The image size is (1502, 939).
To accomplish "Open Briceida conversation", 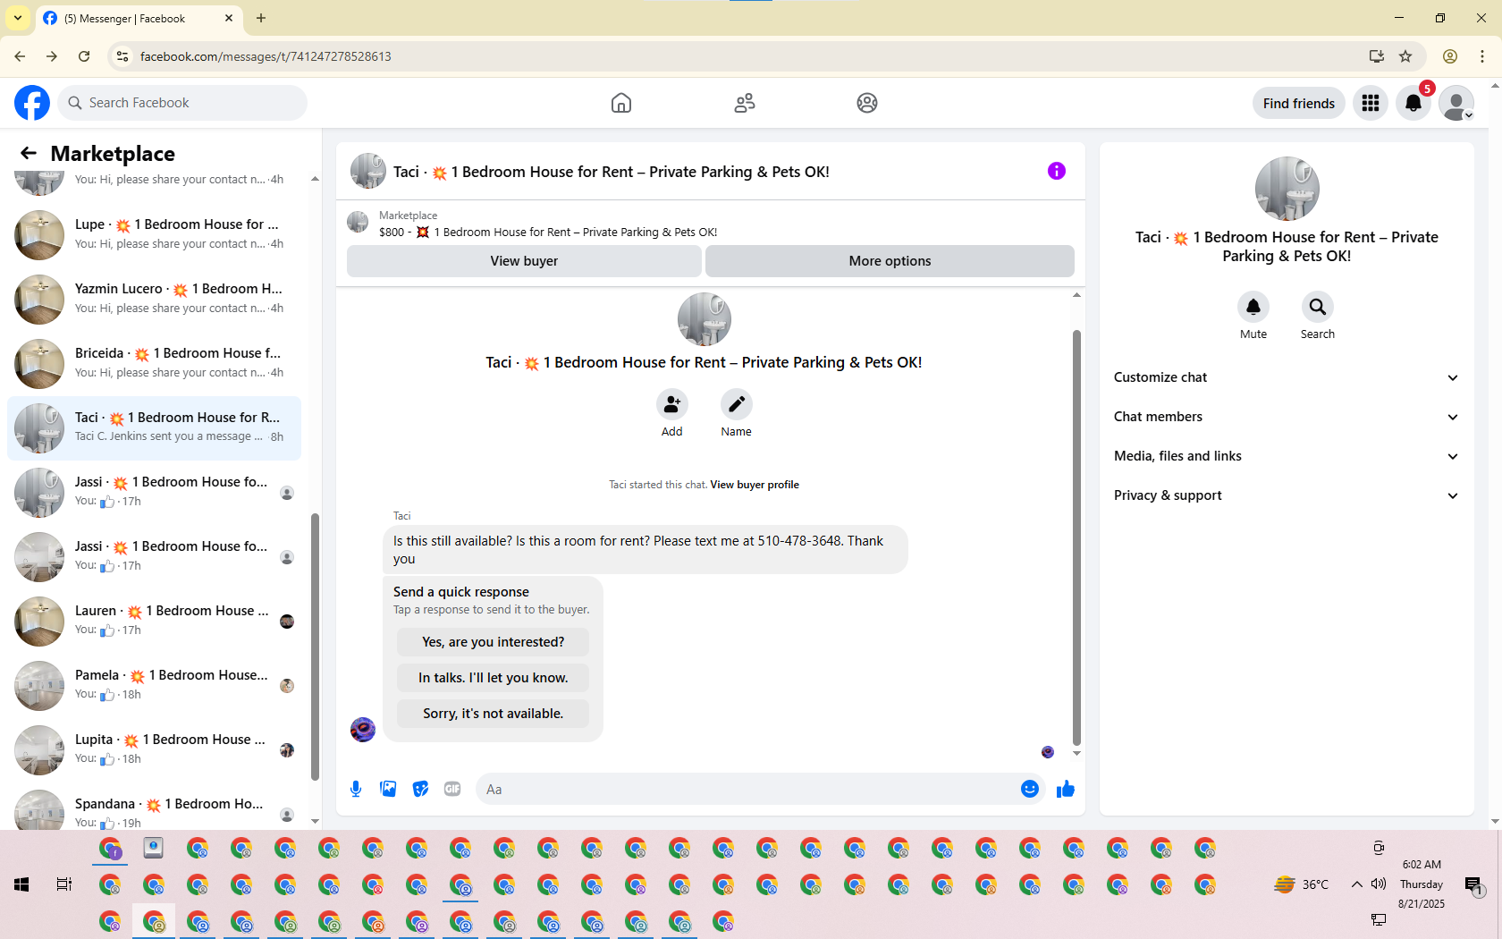I will (154, 363).
